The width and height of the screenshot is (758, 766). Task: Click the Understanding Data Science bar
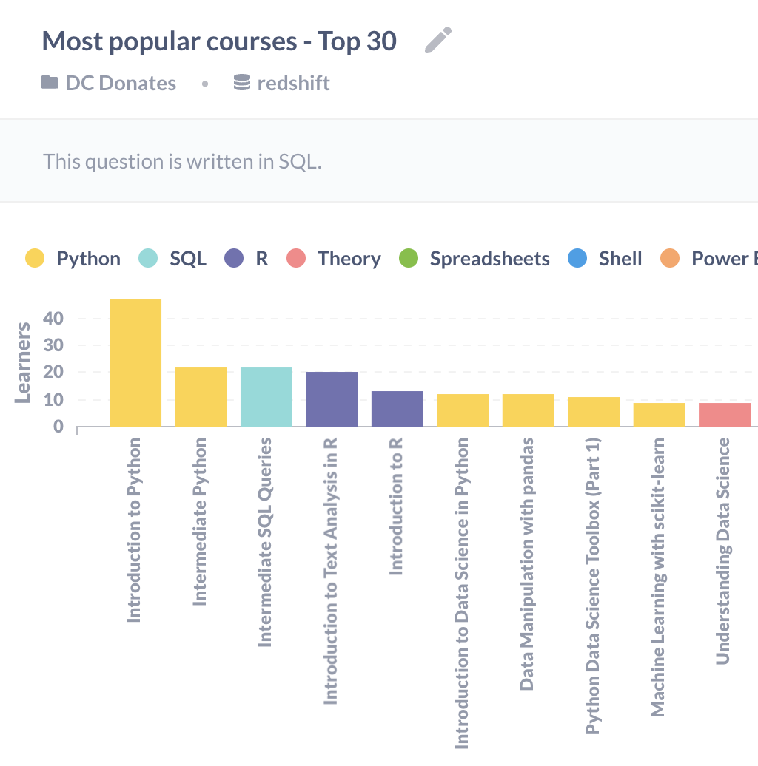tap(725, 414)
